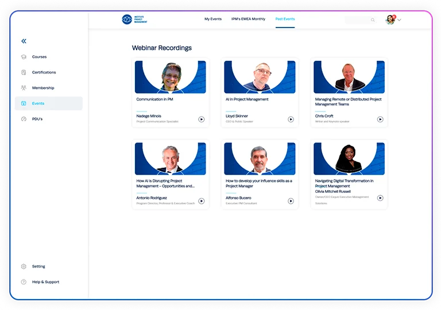Play Olivia Mitchell Russell's webinar
Screen dimensions: 441x310
380,198
